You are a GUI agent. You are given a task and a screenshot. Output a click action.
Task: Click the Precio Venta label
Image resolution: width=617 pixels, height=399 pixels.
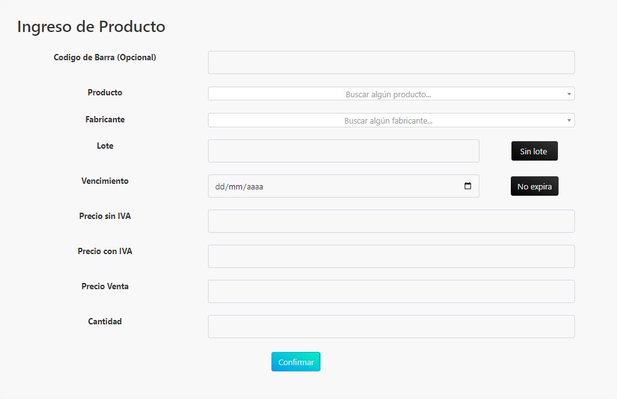point(105,286)
